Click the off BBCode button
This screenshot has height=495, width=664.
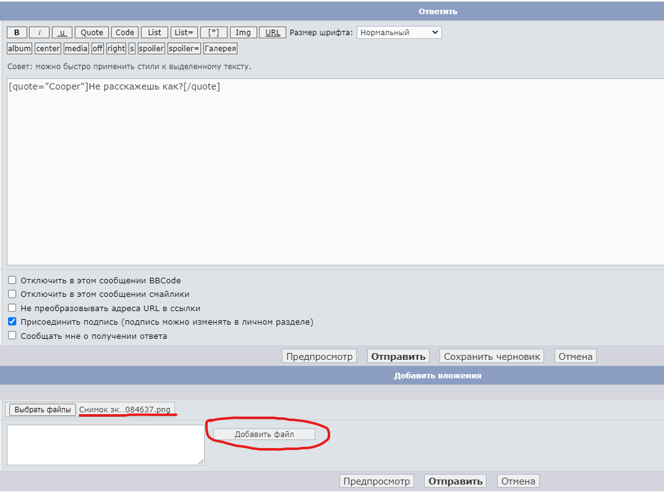98,49
